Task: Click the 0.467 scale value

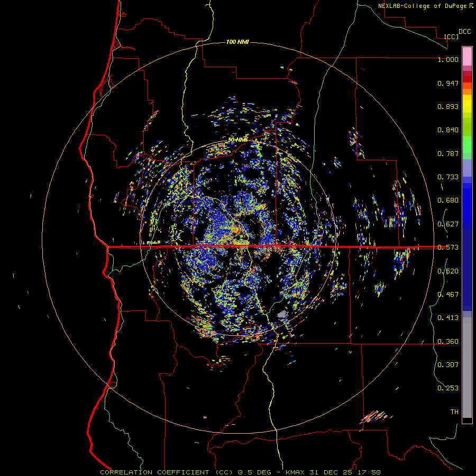Action: tap(448, 295)
